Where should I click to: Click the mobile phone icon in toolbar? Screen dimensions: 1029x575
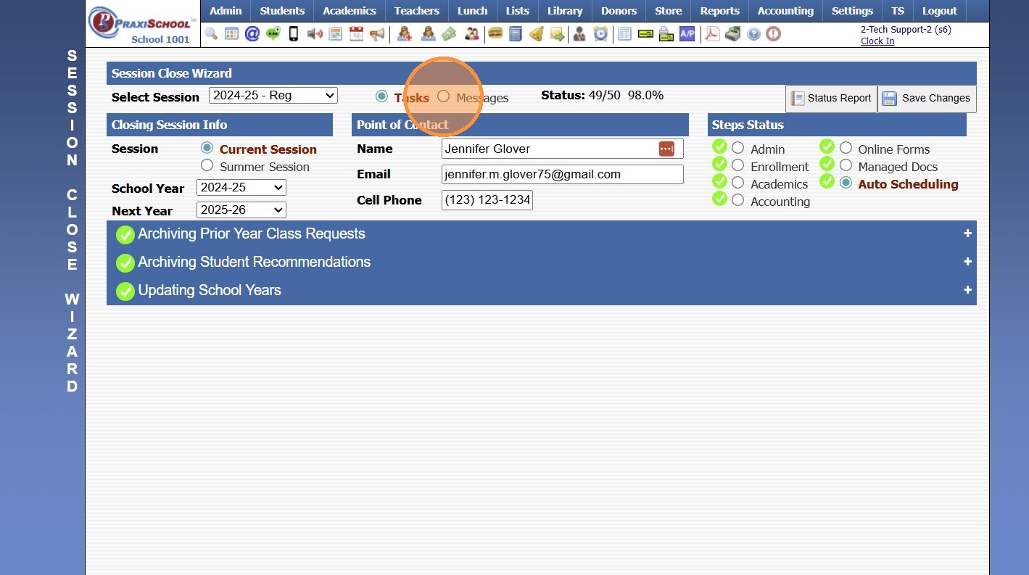pyautogui.click(x=294, y=34)
